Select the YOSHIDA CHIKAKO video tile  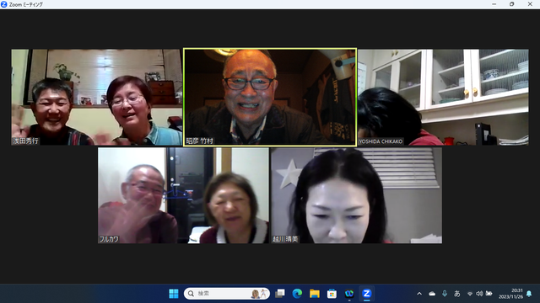coord(443,98)
